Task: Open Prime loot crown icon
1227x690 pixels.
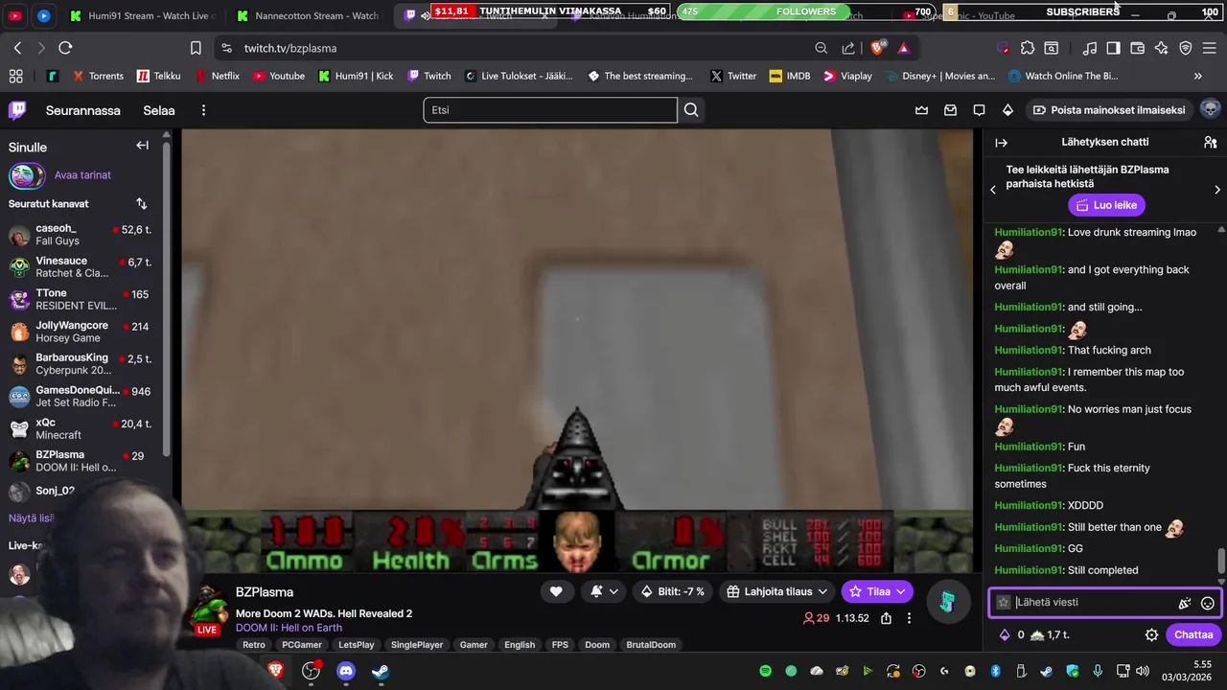Action: click(921, 110)
